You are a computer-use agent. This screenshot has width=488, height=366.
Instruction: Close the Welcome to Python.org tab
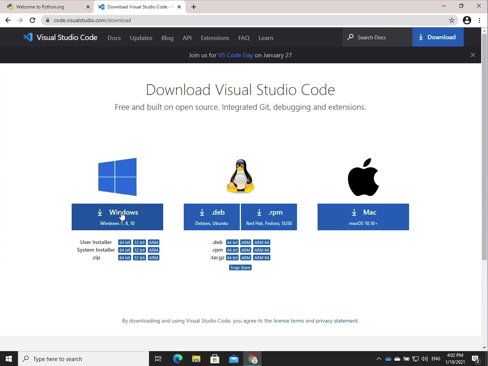(x=88, y=7)
